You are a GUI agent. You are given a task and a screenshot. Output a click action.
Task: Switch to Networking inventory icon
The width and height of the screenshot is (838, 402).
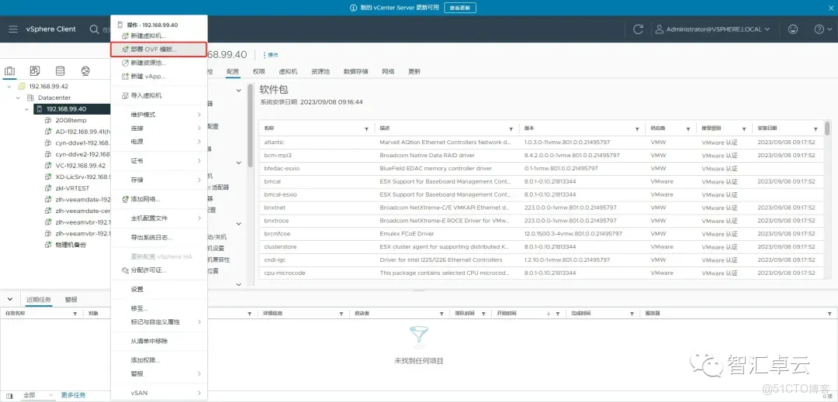point(85,71)
